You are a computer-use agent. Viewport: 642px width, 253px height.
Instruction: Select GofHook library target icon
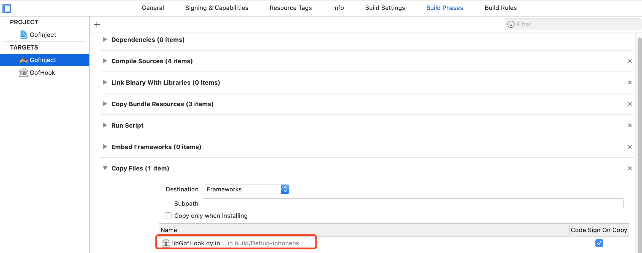(x=24, y=73)
